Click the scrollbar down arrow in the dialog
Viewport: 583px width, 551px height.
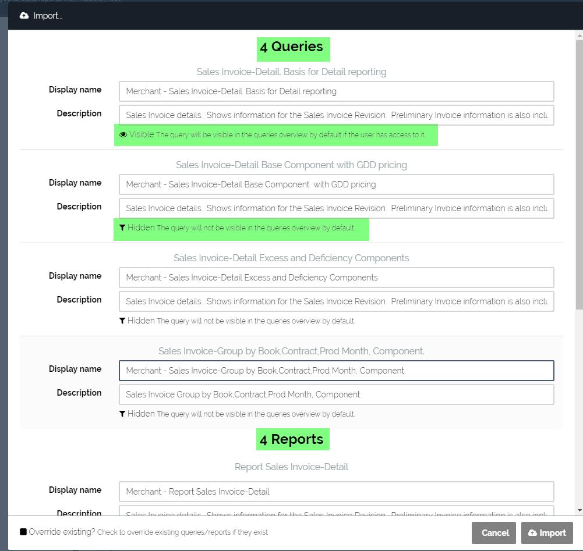point(578,510)
